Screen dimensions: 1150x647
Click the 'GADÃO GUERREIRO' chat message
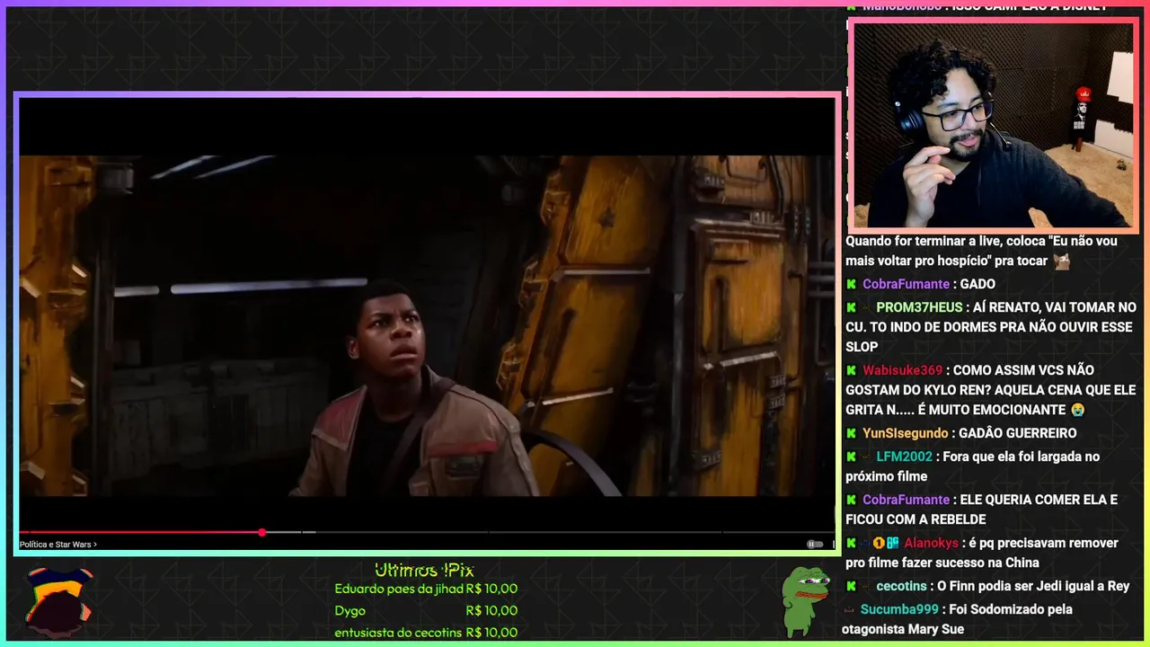pos(1018,433)
